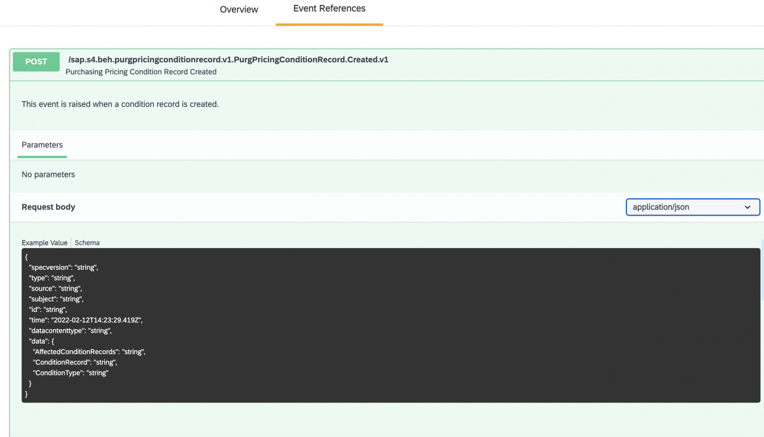Click the "ConditionRecord": "string" line
The height and width of the screenshot is (437, 764).
75,362
